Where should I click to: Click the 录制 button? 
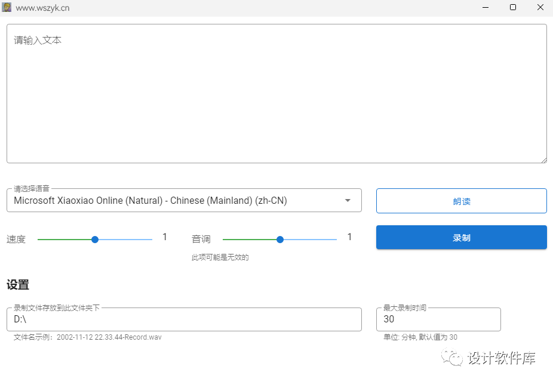click(x=461, y=238)
